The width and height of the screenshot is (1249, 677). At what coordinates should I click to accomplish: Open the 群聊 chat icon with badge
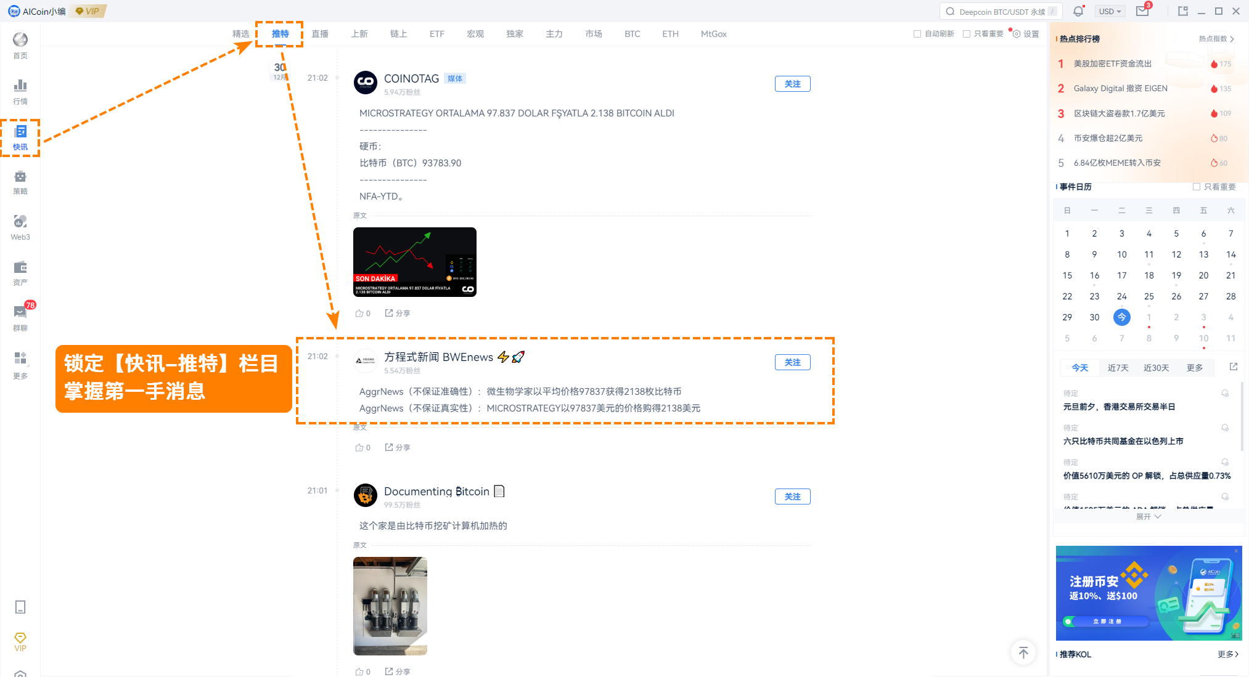[20, 317]
